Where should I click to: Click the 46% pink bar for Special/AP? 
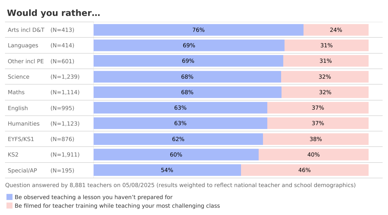tap(304, 170)
